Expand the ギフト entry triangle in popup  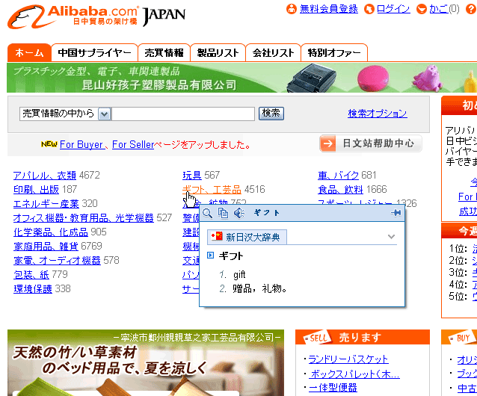(x=211, y=256)
